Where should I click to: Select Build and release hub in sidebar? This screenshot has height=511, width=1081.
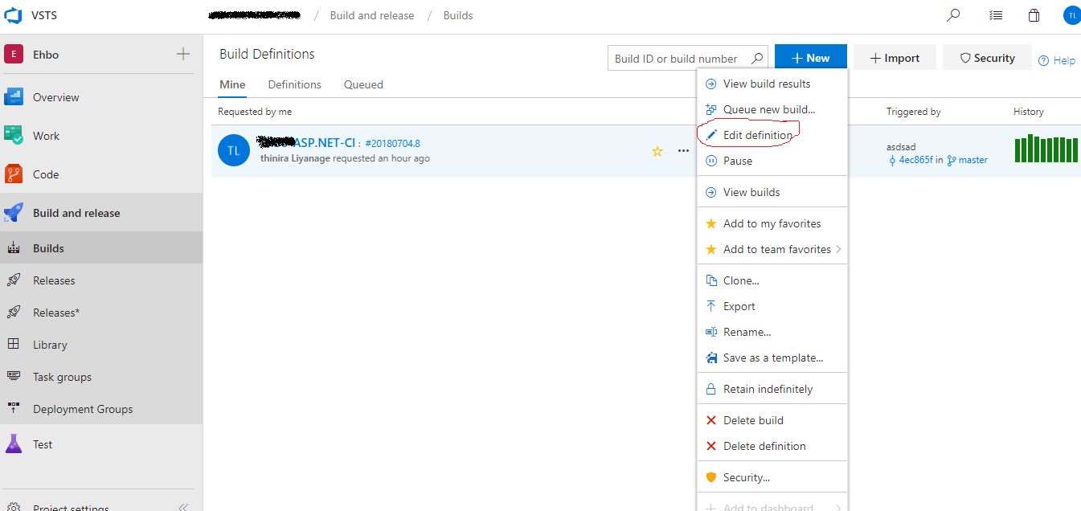point(101,213)
